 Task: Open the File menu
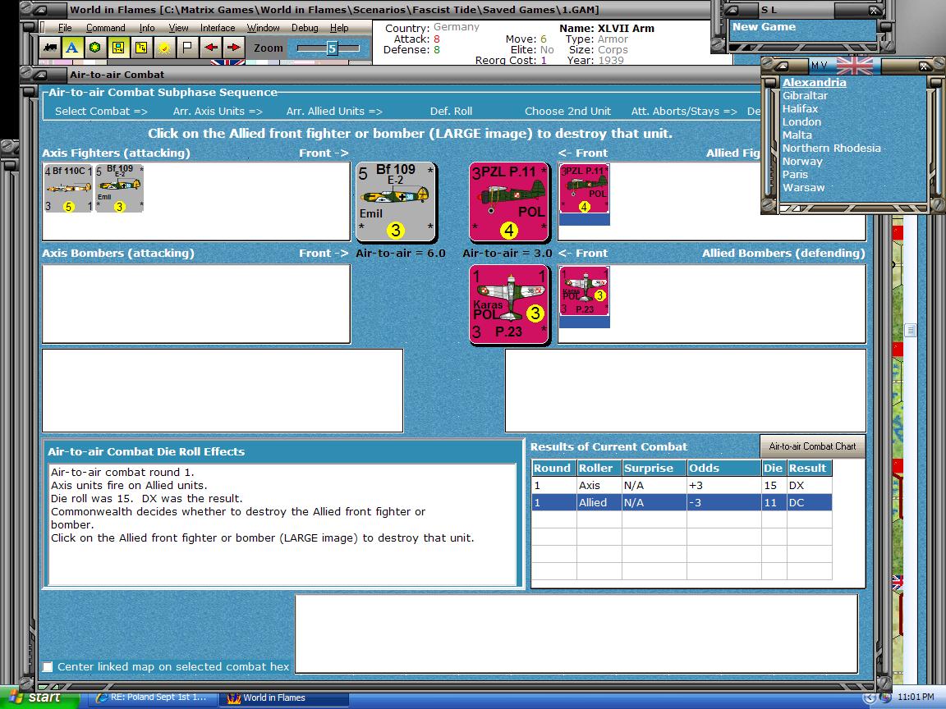tap(65, 28)
